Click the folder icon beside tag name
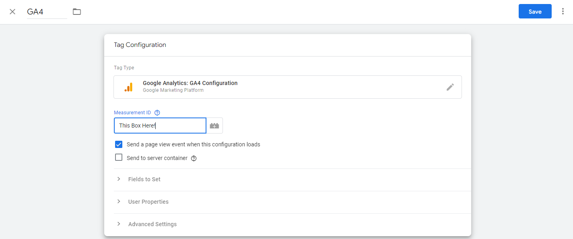This screenshot has height=239, width=573. 77,12
